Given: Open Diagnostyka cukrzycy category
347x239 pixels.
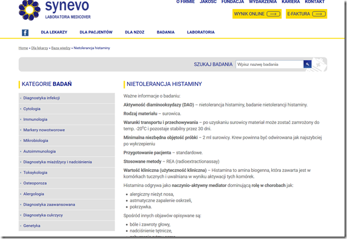Looking at the screenshot, I should click(67, 215).
